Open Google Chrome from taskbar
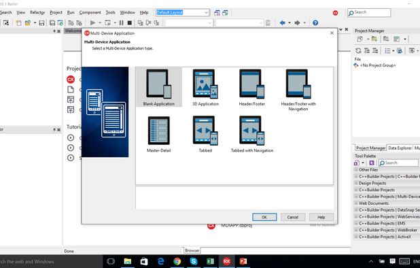The image size is (420, 268). click(x=177, y=261)
